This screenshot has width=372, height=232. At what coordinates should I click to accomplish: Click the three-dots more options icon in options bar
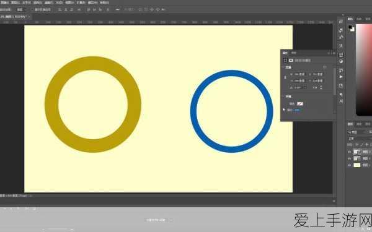tap(117, 10)
